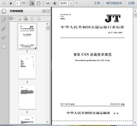The image size is (137, 126).
Task: Open thumbnail options dropdown menu
Action: point(12,18)
